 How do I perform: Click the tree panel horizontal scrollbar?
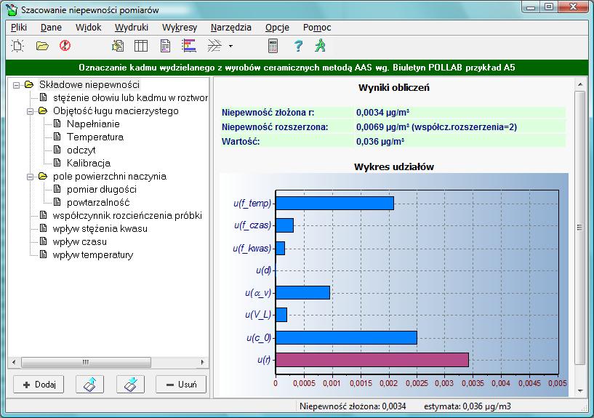point(109,361)
